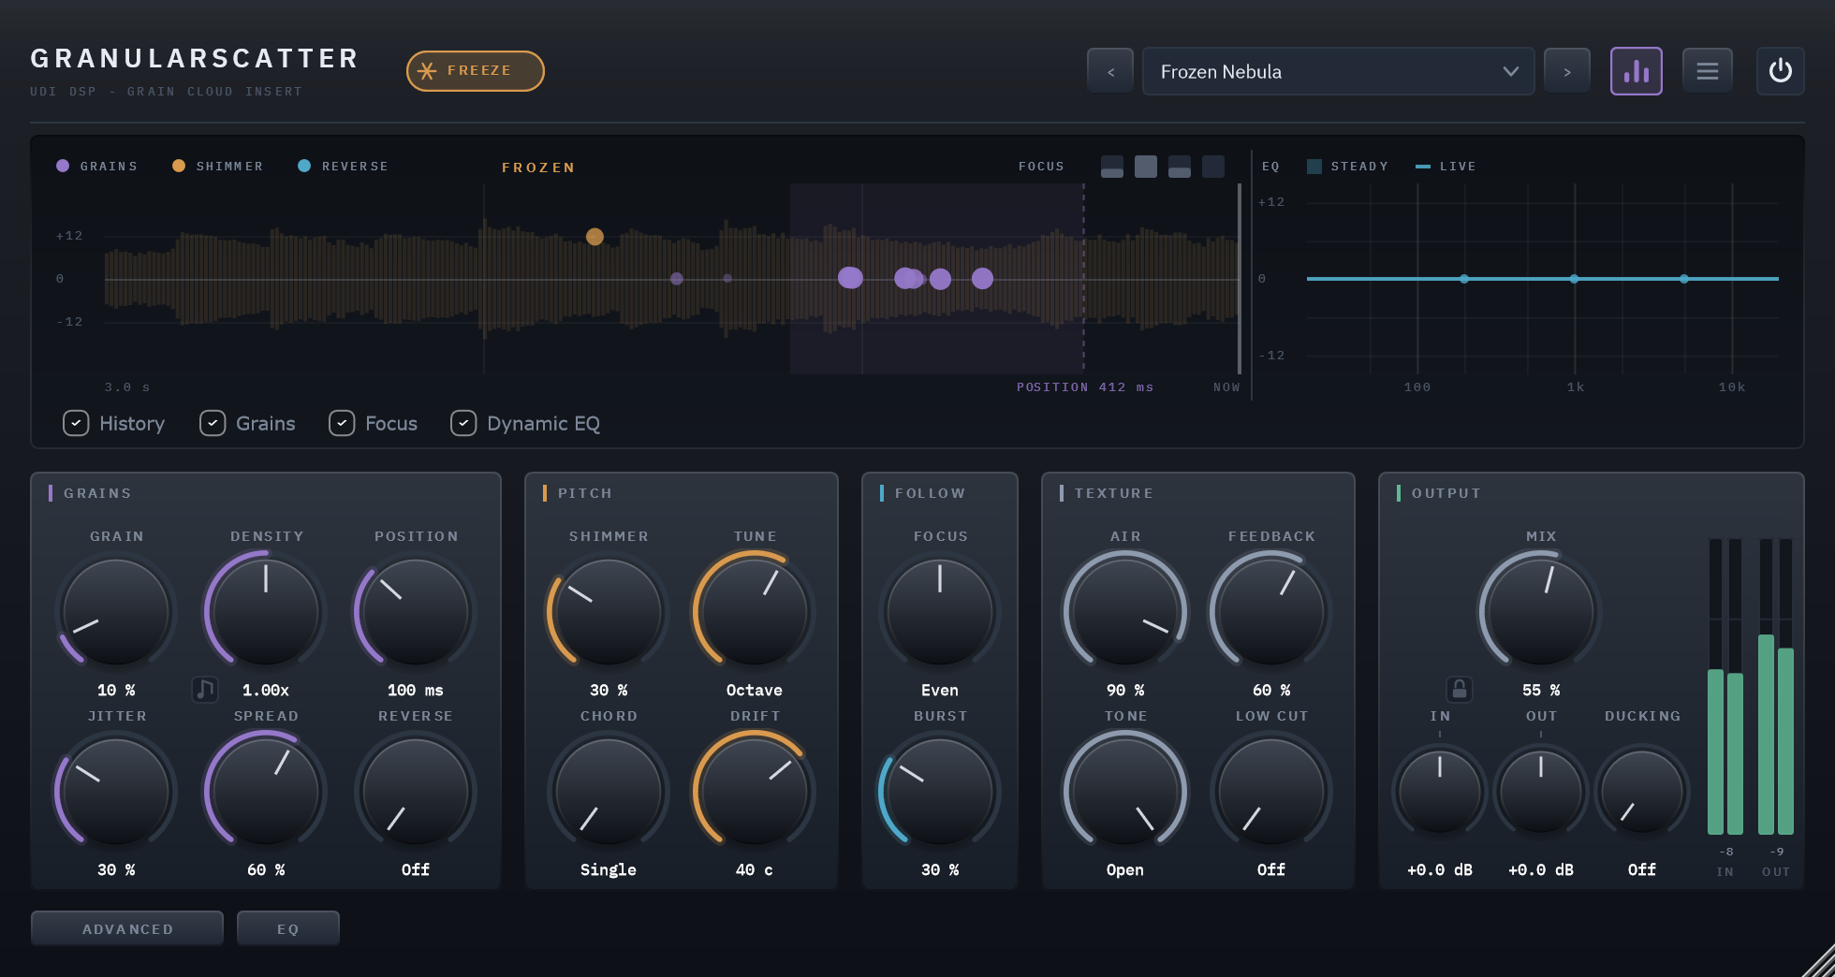Click the power bypass icon
The image size is (1835, 977).
pyautogui.click(x=1780, y=71)
